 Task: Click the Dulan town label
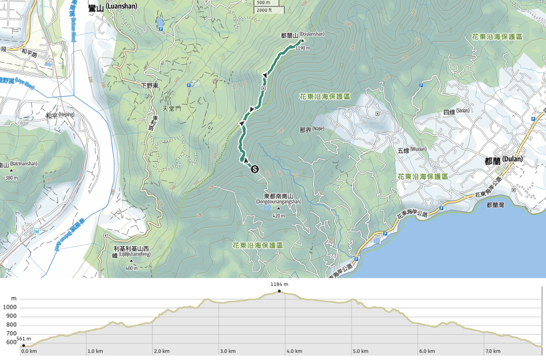[x=503, y=160]
